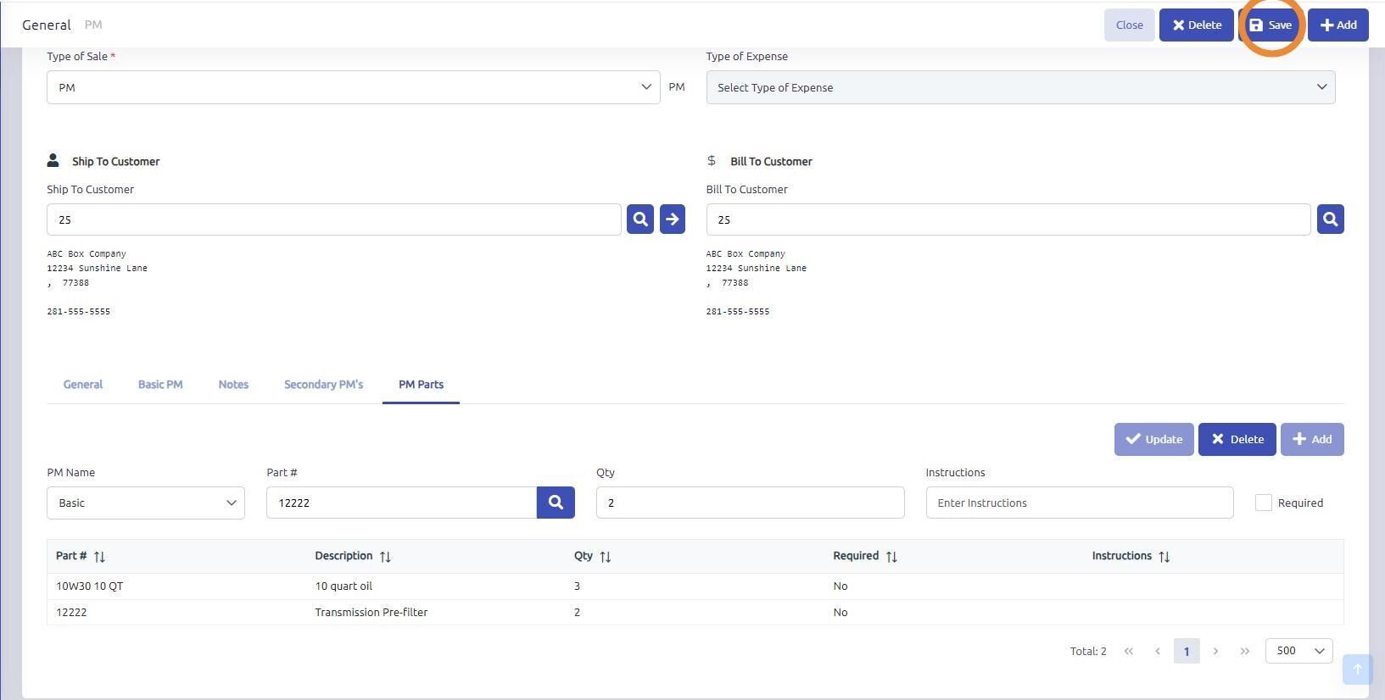Delete the selected PM part
The width and height of the screenshot is (1385, 700).
coord(1237,439)
